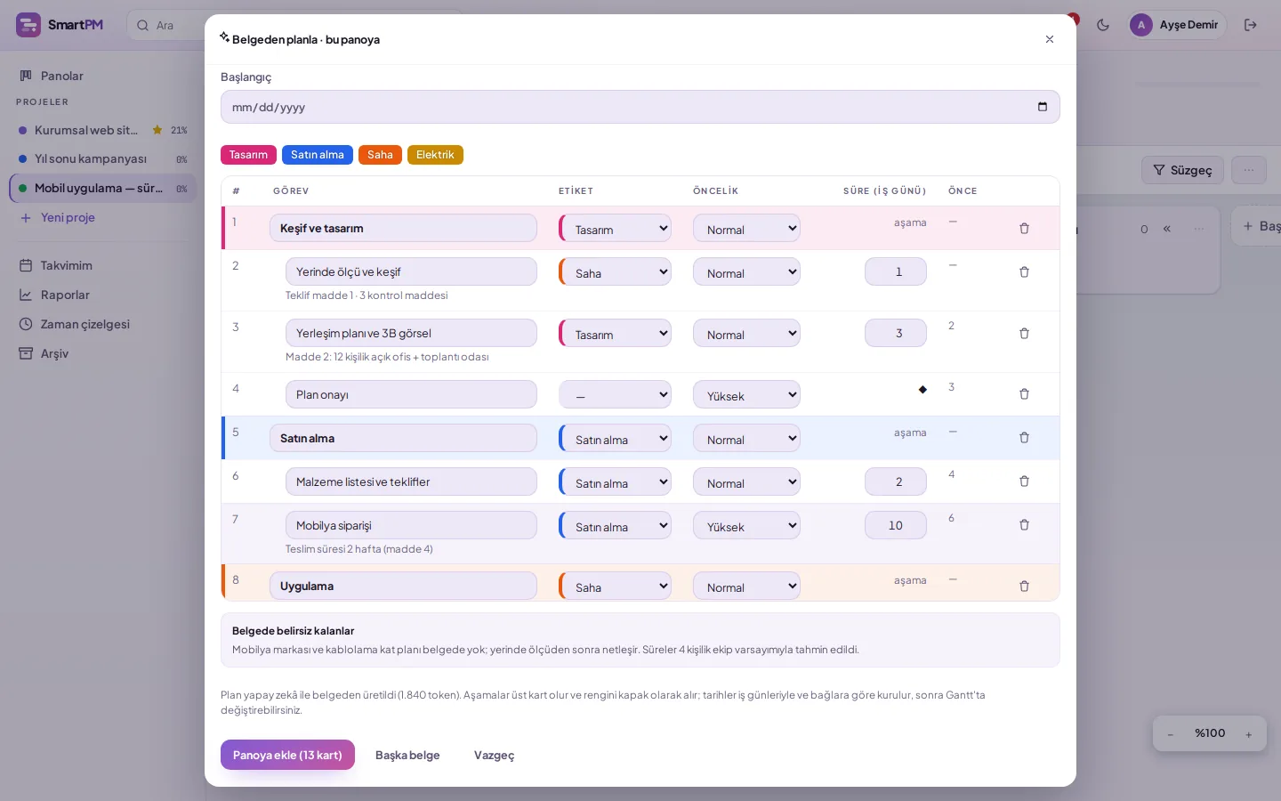The image size is (1281, 801).
Task: Open Etiket dropdown for Uygulama row
Action: [x=616, y=587]
